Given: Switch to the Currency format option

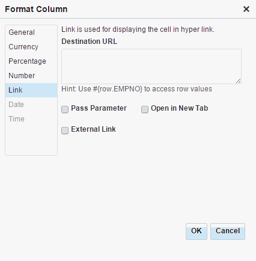Looking at the screenshot, I should (31, 47).
